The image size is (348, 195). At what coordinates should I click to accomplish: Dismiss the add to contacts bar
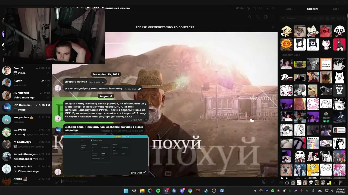point(273,27)
